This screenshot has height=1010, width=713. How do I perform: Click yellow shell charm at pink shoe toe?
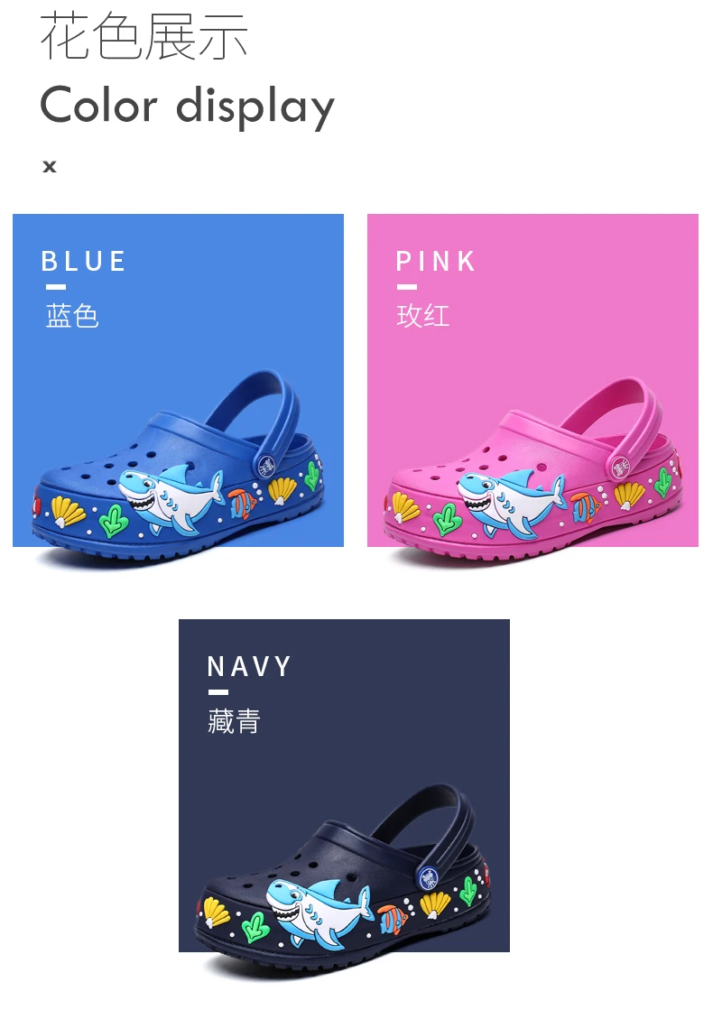[x=404, y=507]
